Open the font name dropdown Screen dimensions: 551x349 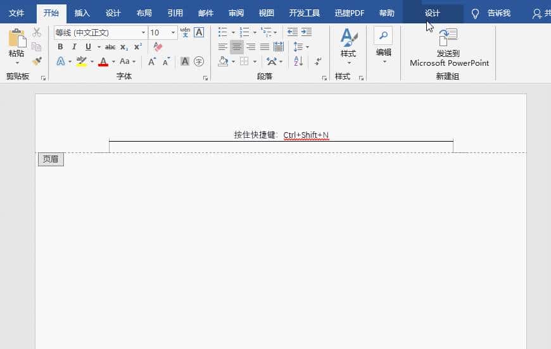point(143,33)
